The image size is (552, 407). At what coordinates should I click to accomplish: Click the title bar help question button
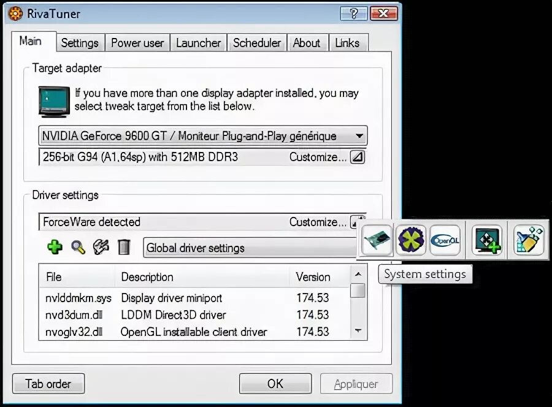click(354, 13)
